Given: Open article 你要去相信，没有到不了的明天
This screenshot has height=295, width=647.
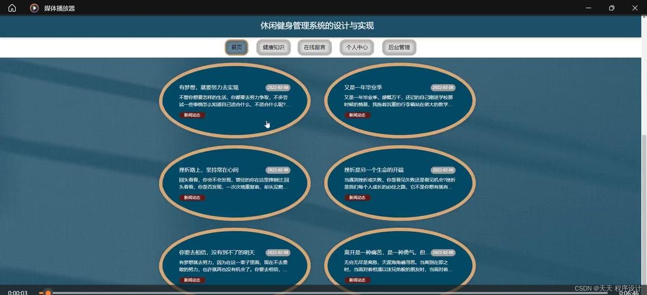Looking at the screenshot, I should point(217,253).
